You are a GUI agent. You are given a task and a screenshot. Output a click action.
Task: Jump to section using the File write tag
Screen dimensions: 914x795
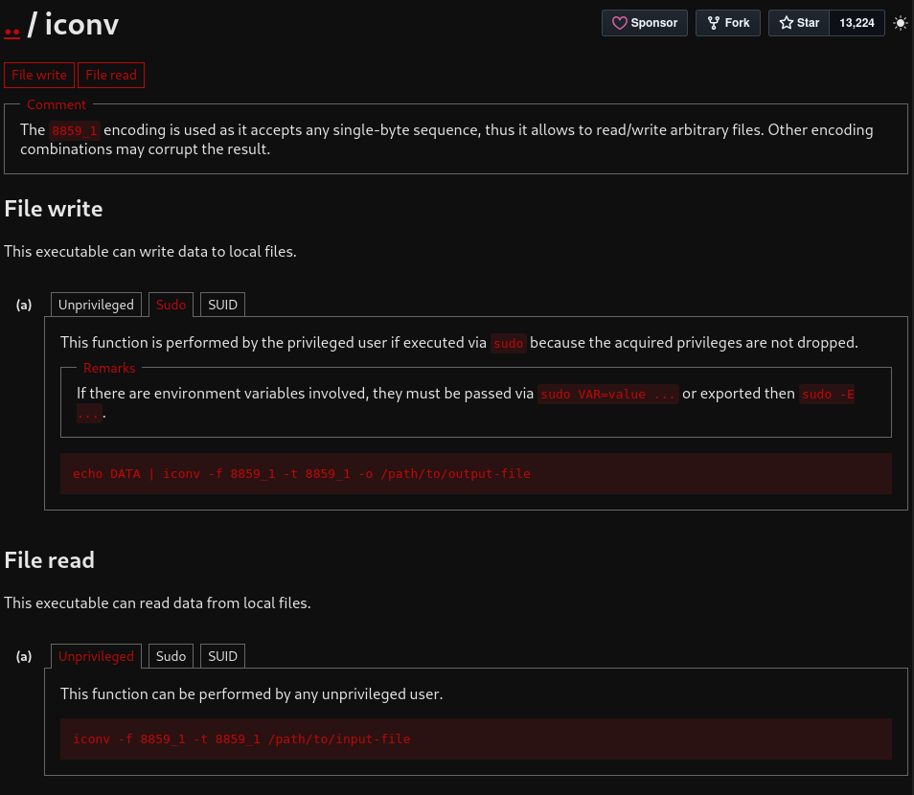[39, 75]
